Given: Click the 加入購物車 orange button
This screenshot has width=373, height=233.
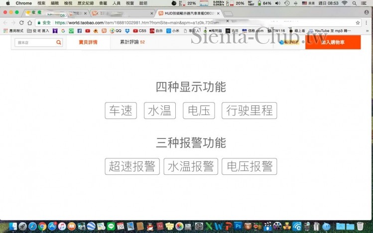Looking at the screenshot, I should (x=332, y=43).
